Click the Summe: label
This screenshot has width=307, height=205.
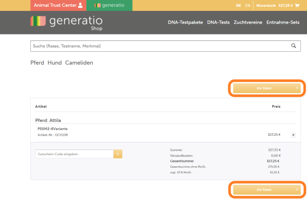tap(176, 150)
